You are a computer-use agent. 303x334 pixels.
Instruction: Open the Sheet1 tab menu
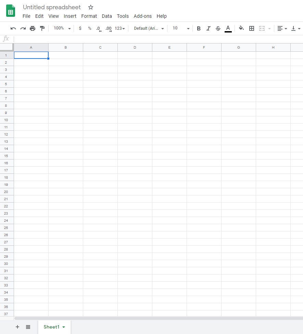[x=63, y=327]
